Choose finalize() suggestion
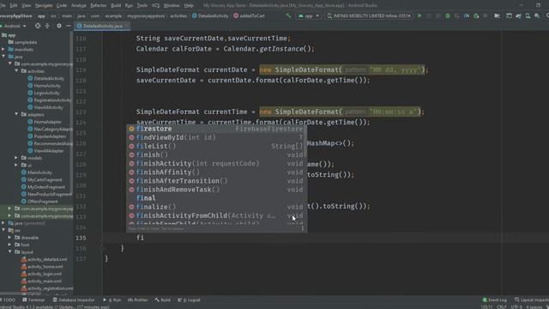 click(216, 207)
